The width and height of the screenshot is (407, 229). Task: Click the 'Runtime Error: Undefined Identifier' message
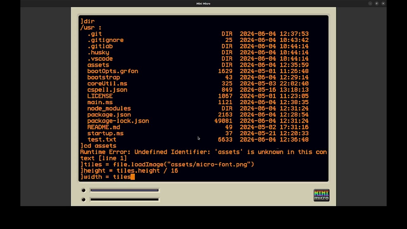[203, 152]
